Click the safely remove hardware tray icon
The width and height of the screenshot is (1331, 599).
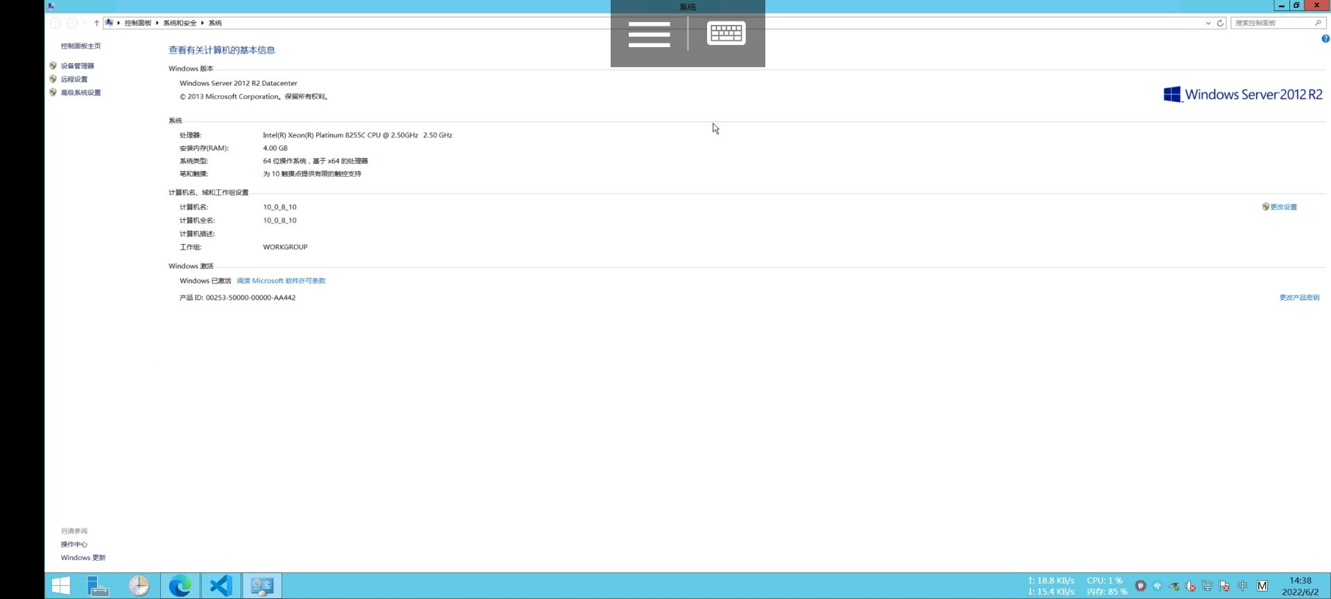pyautogui.click(x=1174, y=586)
